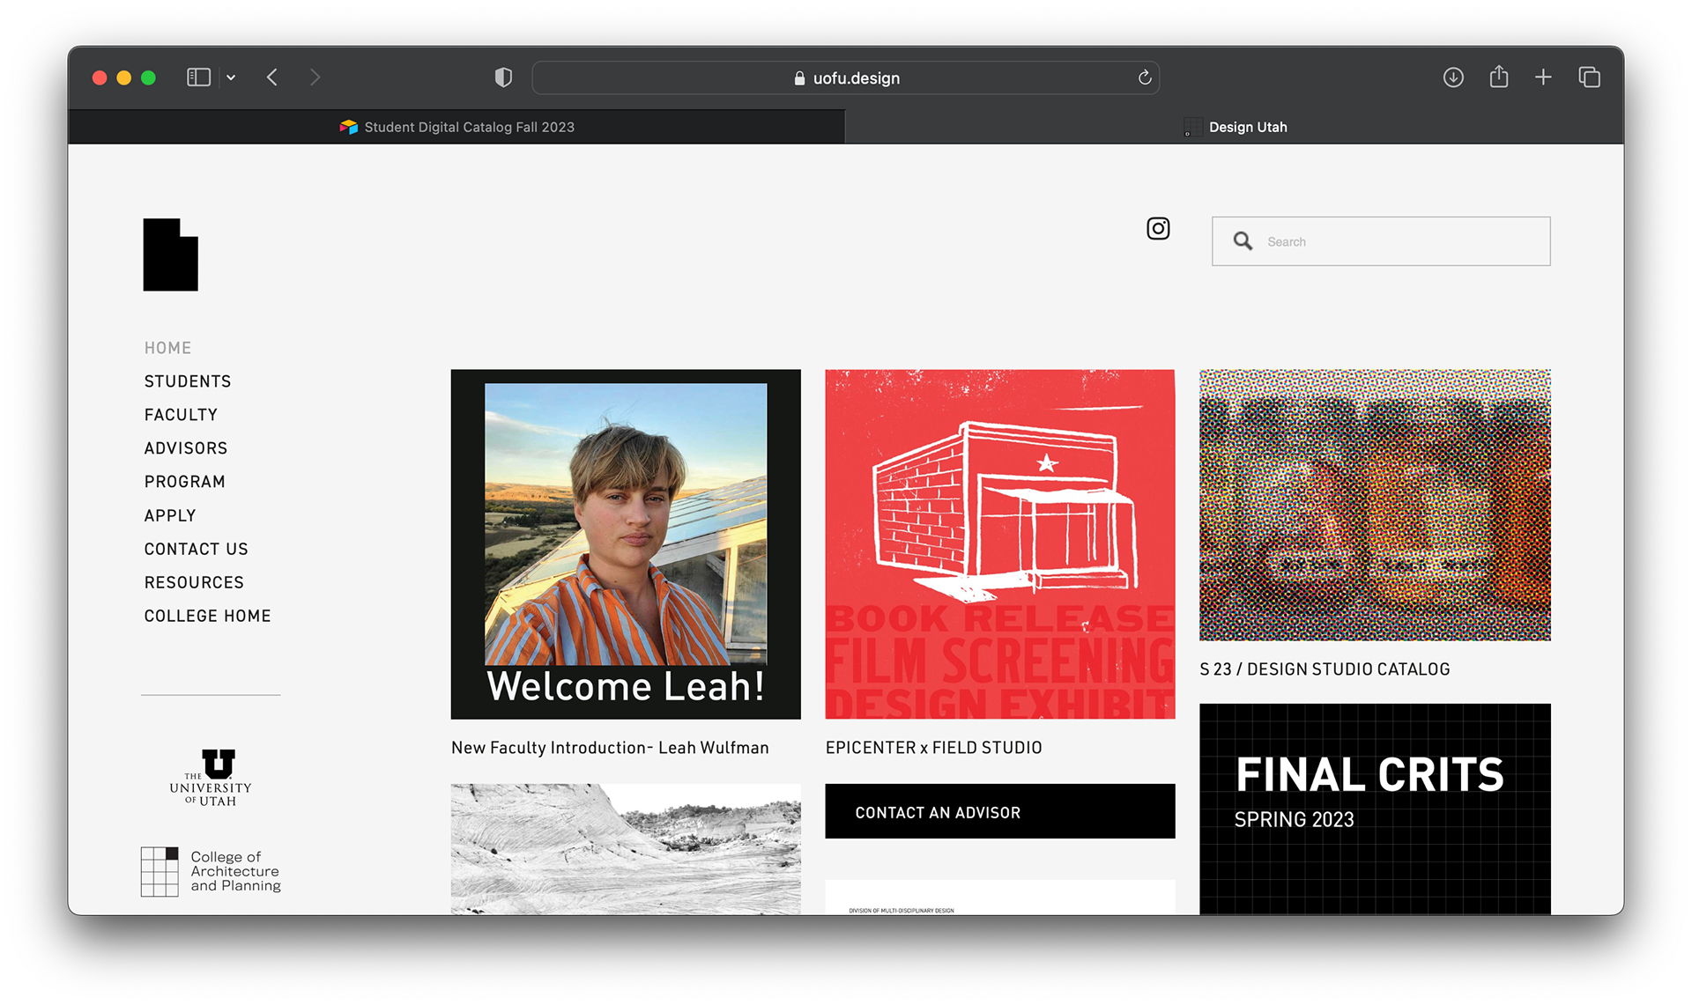Select the Design Utah tab
The width and height of the screenshot is (1692, 1005).
pyautogui.click(x=1234, y=127)
